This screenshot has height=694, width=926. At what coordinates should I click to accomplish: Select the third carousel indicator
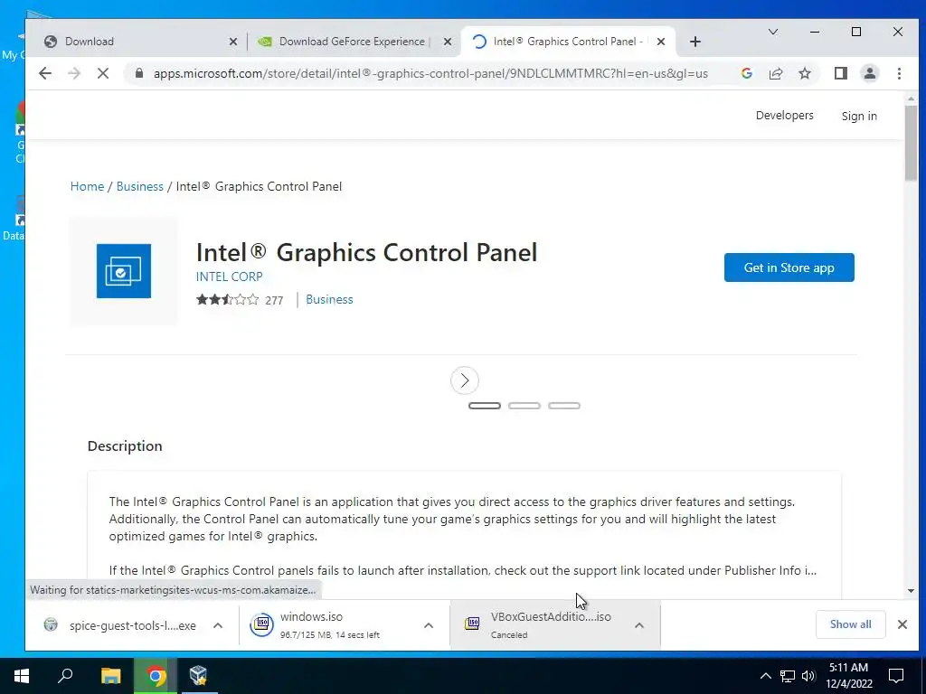[x=564, y=406]
